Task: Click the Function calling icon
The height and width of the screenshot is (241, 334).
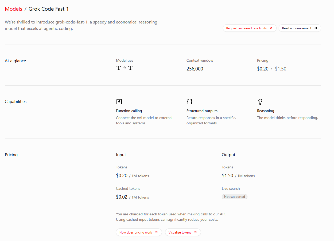Action: click(x=119, y=102)
